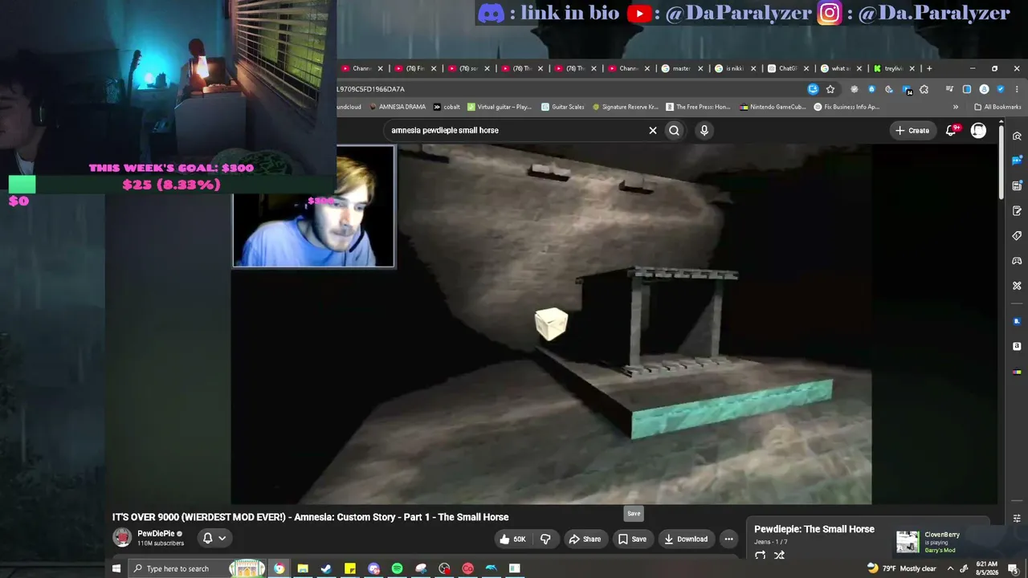Open File Explorer from the taskbar
The width and height of the screenshot is (1028, 578).
click(x=303, y=568)
